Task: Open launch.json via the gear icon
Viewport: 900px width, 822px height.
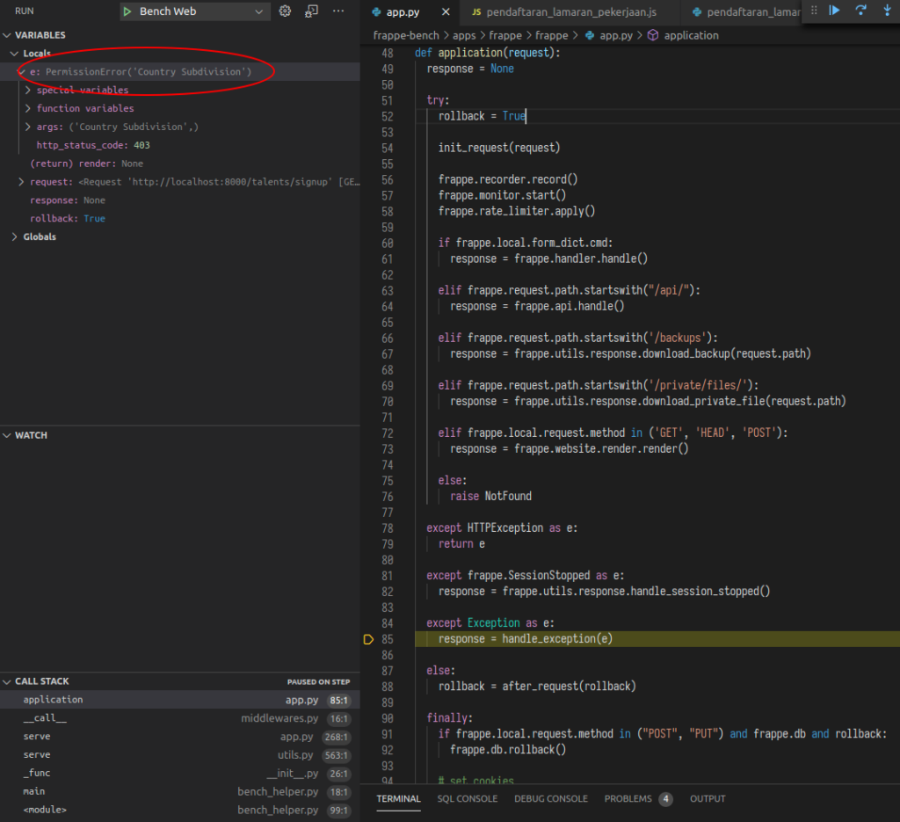Action: [285, 11]
